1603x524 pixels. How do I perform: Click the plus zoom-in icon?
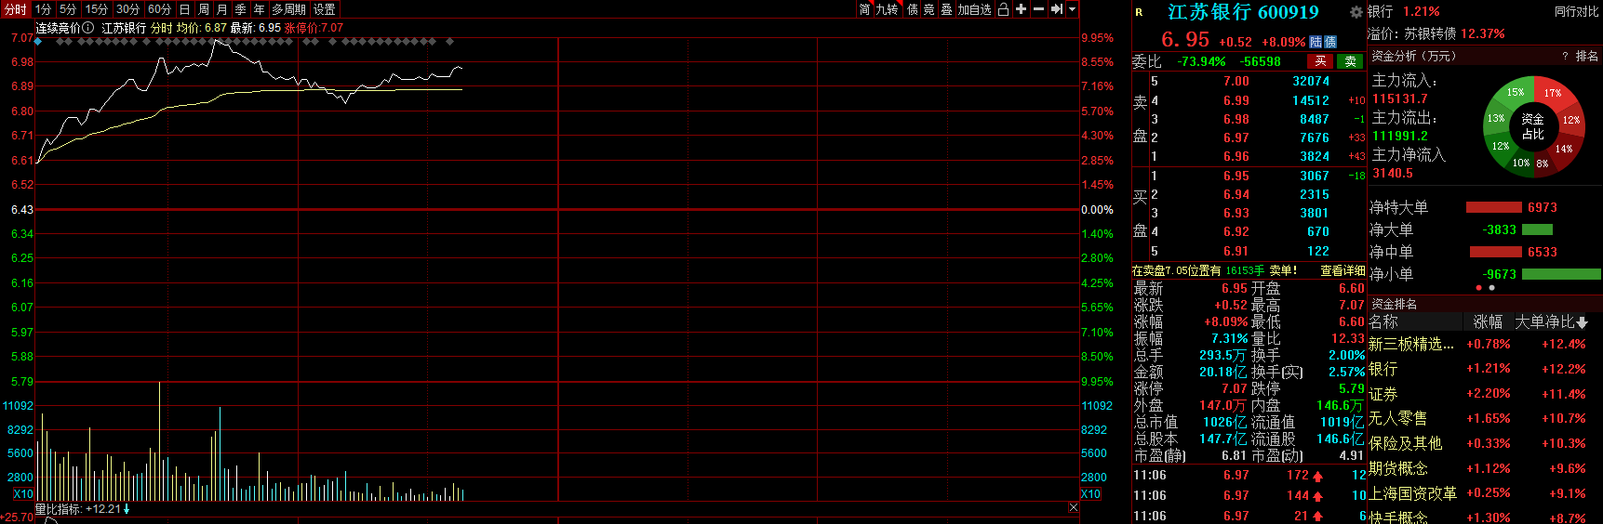click(x=1021, y=9)
